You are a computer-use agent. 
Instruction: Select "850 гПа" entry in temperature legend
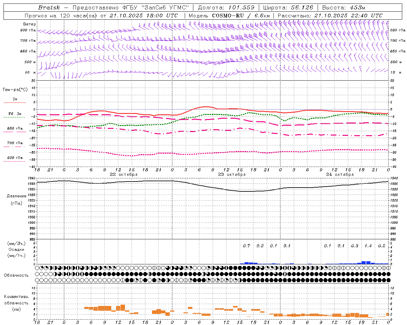tap(15, 129)
